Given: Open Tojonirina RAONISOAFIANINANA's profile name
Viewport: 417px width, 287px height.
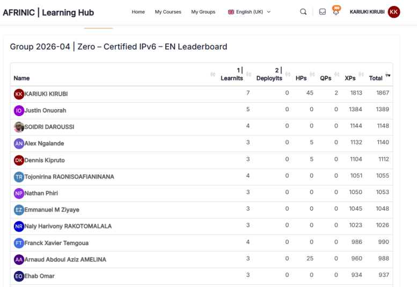Looking at the screenshot, I should click(69, 177).
